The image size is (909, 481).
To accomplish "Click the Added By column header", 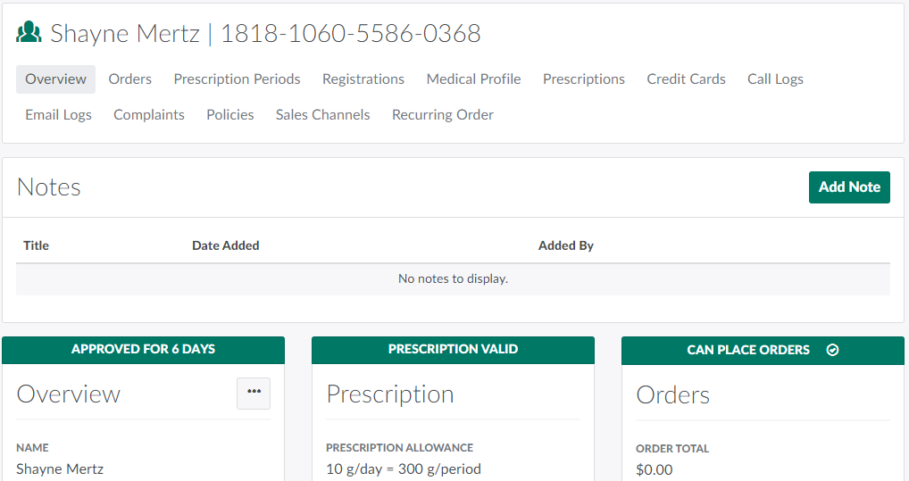I will (x=566, y=245).
